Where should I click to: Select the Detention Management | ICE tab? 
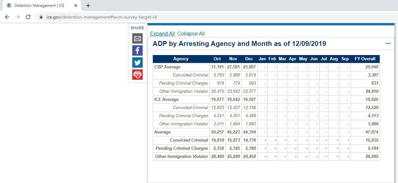click(x=39, y=6)
